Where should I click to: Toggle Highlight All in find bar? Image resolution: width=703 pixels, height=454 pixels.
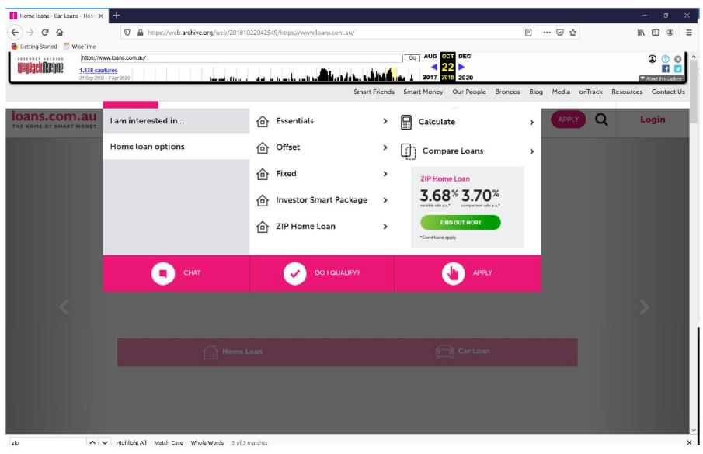(x=131, y=443)
